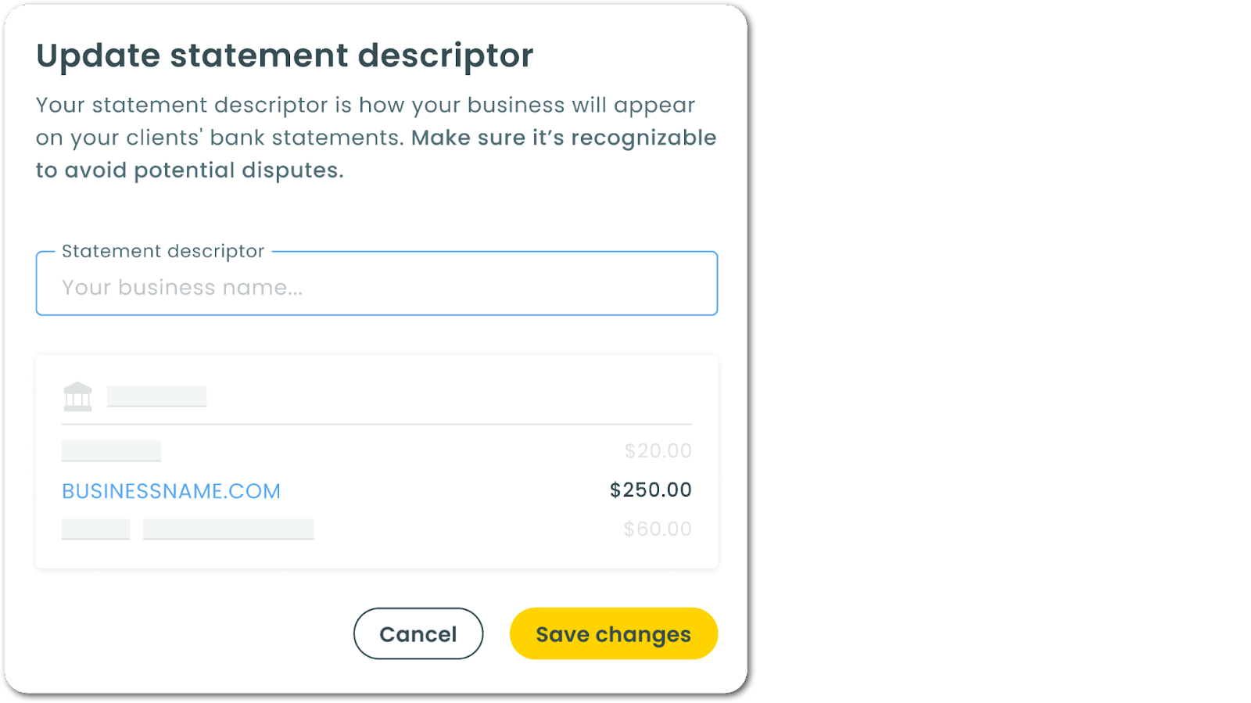Click the placeholder bar beside bank icon
This screenshot has height=703, width=1251.
click(156, 396)
